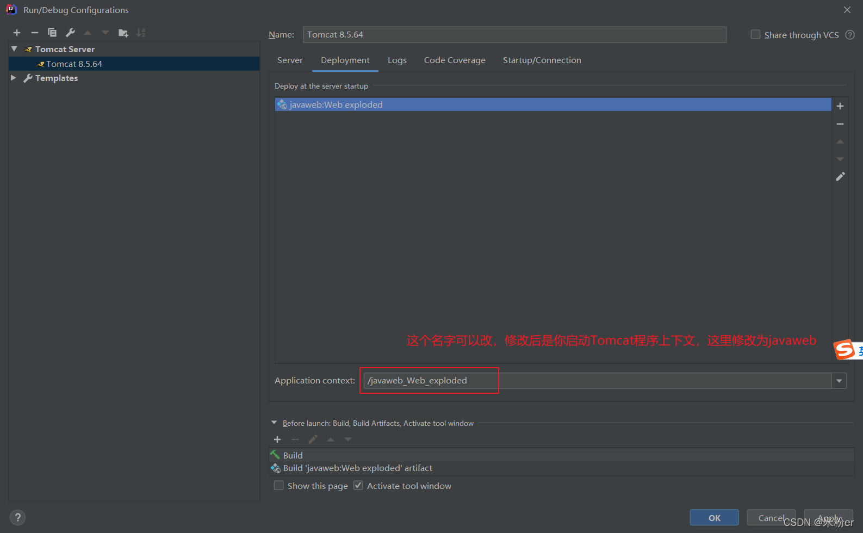Enable Show this page checkbox
The image size is (863, 533).
pos(278,485)
